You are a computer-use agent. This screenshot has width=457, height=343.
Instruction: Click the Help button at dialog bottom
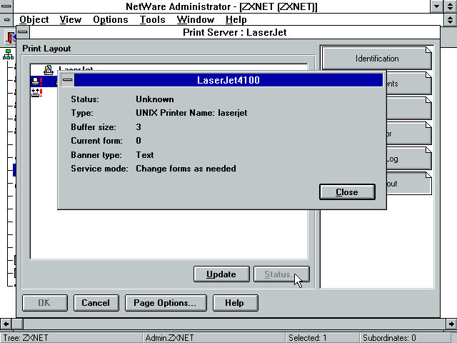point(235,303)
